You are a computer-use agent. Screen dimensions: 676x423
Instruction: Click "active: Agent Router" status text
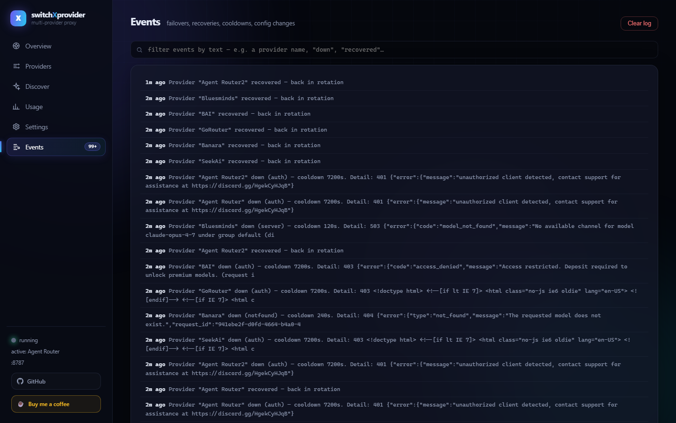35,352
